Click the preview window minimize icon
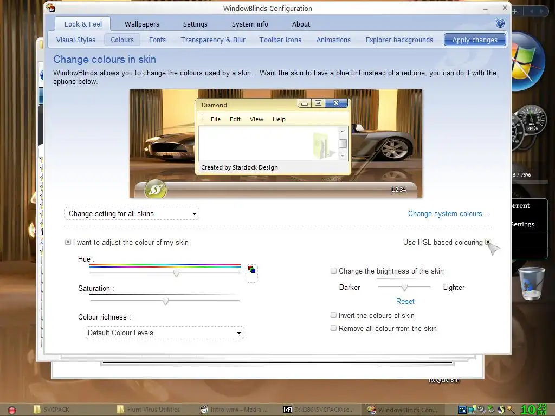The image size is (555, 416). (x=305, y=103)
